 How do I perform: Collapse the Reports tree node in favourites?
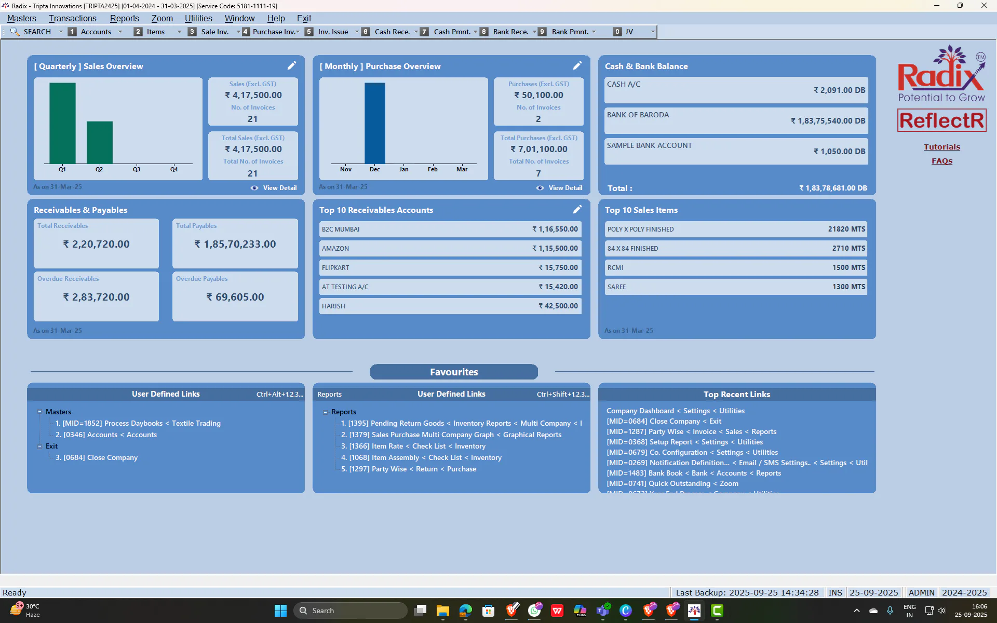(325, 412)
